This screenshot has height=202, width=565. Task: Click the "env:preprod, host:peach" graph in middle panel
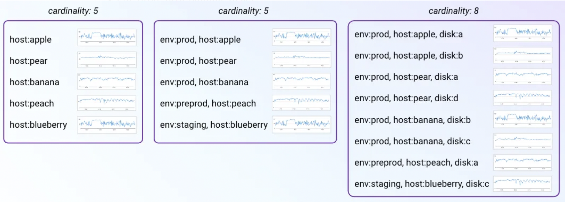tap(301, 103)
